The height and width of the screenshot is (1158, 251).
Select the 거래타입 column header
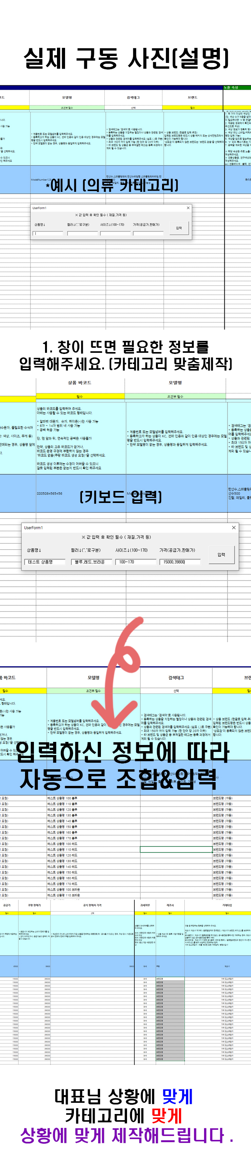(227, 905)
